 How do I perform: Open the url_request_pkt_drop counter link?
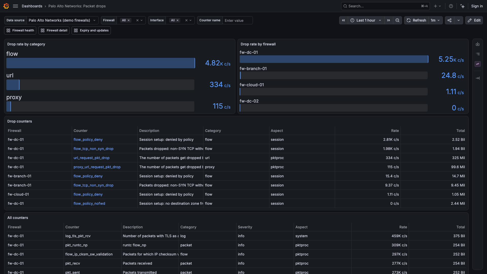[x=92, y=158]
